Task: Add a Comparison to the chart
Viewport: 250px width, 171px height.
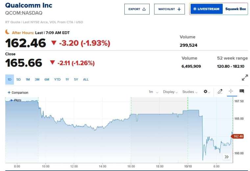Action: click(x=18, y=93)
